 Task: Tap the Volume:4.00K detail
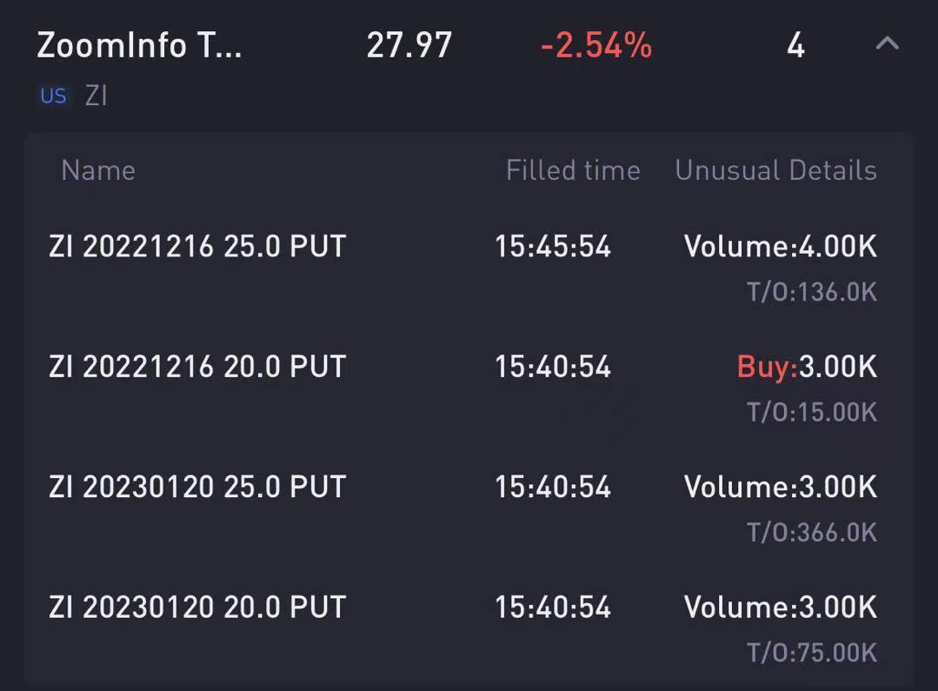point(780,247)
